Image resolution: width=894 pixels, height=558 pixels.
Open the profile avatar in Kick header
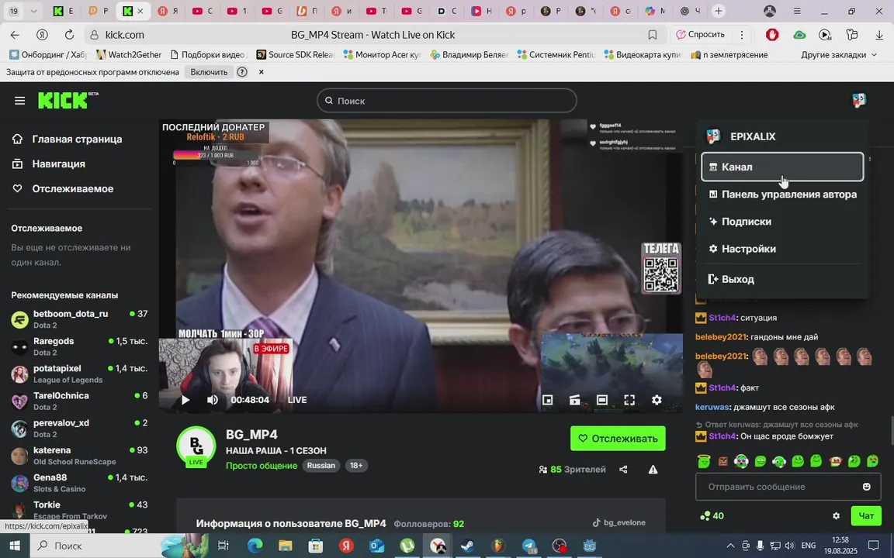858,100
